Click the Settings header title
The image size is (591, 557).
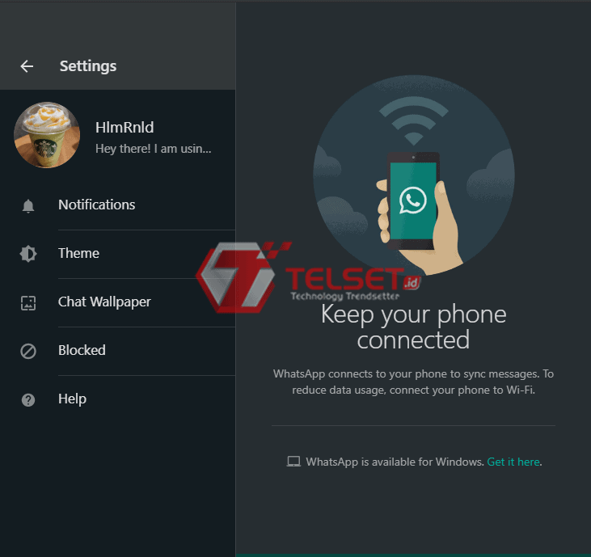click(x=88, y=66)
